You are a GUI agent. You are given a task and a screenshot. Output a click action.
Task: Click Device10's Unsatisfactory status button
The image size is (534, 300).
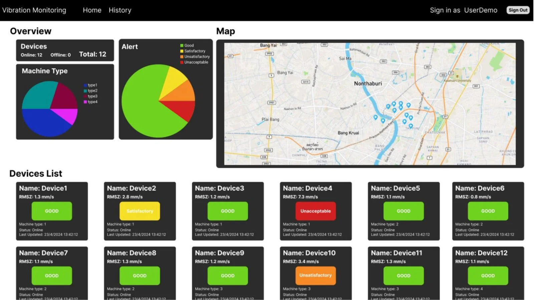pyautogui.click(x=316, y=276)
